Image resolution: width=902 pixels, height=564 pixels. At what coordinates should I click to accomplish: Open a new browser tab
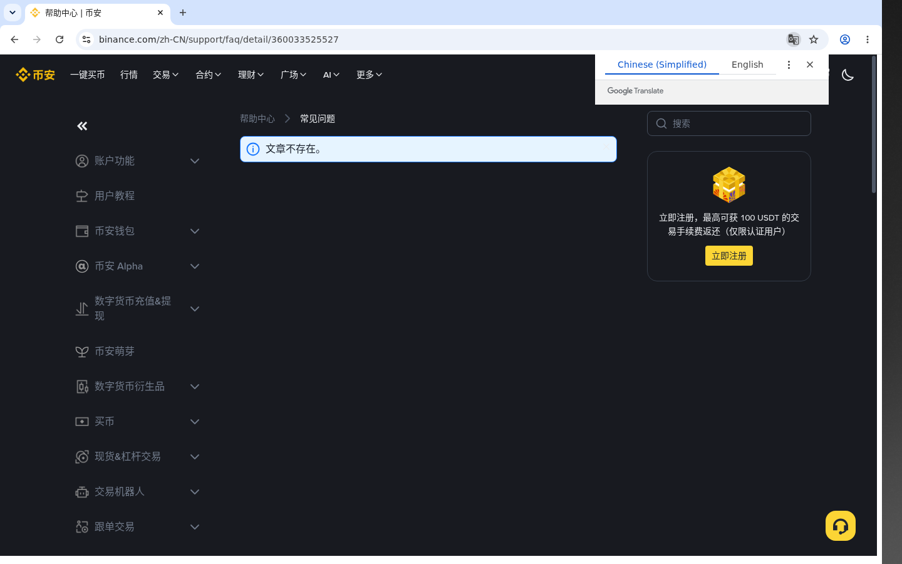pyautogui.click(x=183, y=13)
